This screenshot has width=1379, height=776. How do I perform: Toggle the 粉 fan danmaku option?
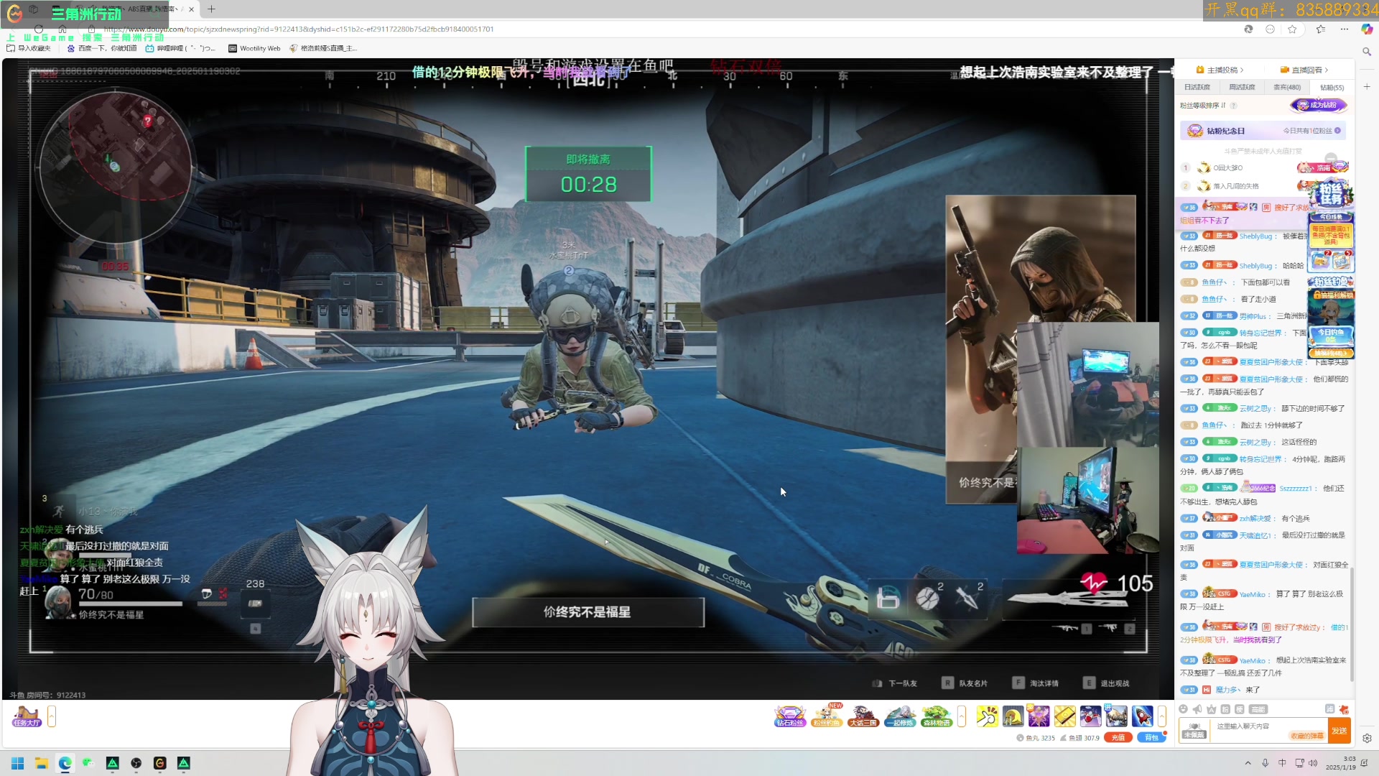pos(1225,709)
